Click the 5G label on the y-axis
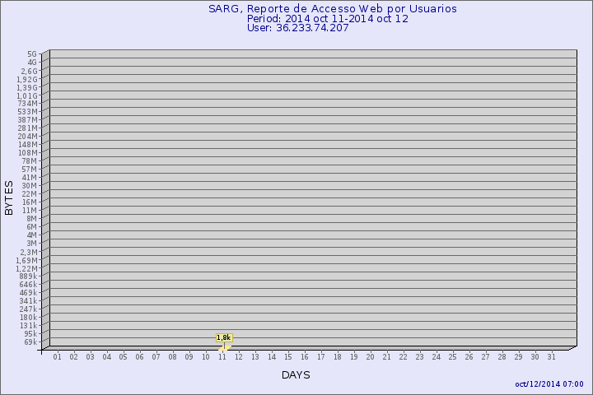This screenshot has height=395, width=593. (31, 54)
